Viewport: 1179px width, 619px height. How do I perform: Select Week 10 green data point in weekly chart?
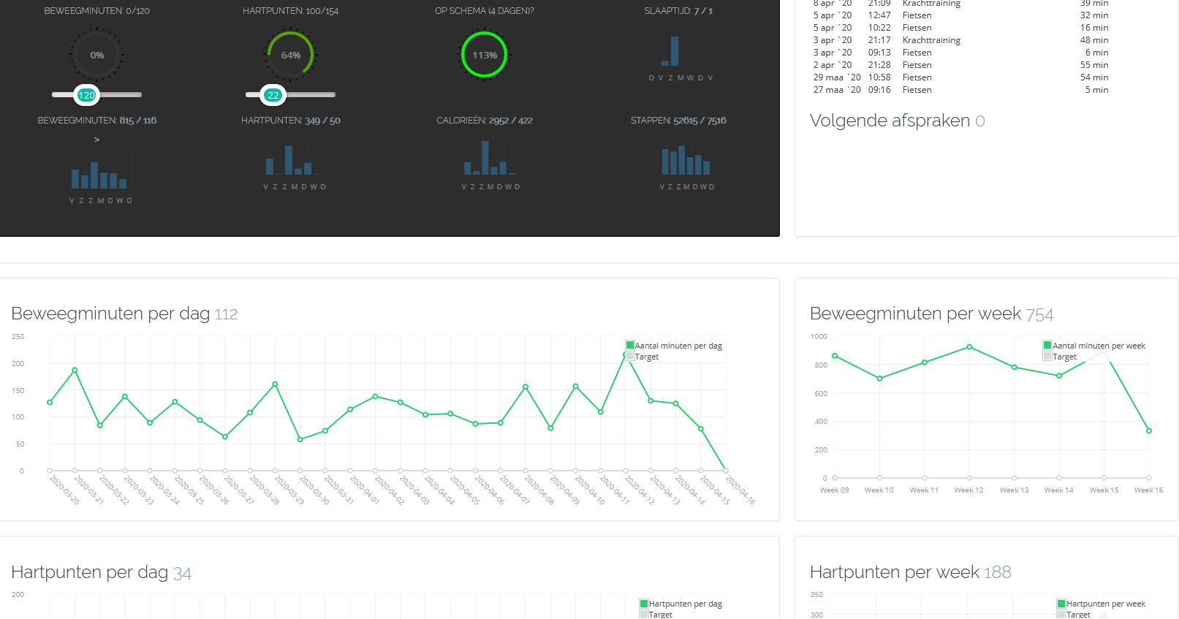pyautogui.click(x=879, y=379)
